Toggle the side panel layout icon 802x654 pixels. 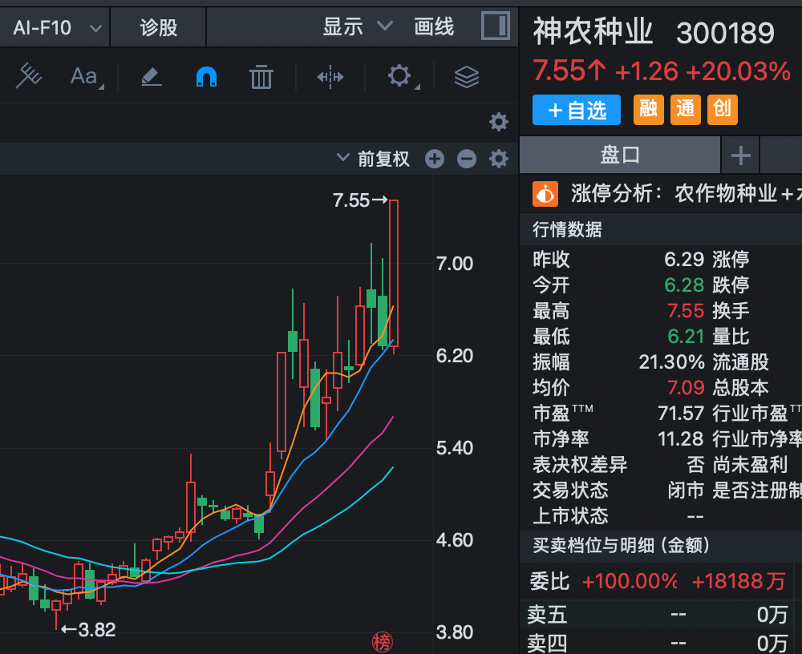point(496,26)
